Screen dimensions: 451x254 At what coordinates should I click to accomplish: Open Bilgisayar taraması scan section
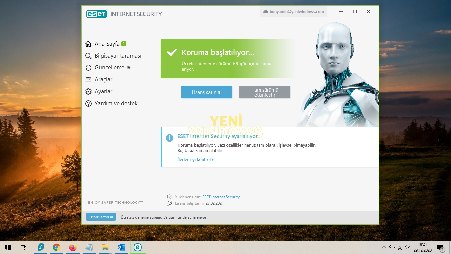point(118,56)
